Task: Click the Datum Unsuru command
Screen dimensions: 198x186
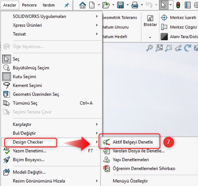Action: tap(115, 27)
